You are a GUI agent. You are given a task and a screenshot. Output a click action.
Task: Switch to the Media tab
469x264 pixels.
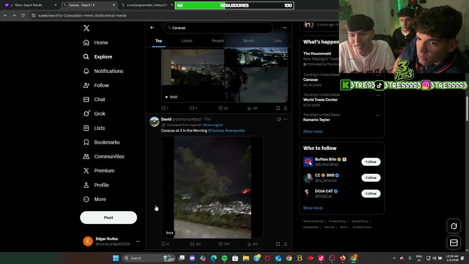tap(249, 41)
